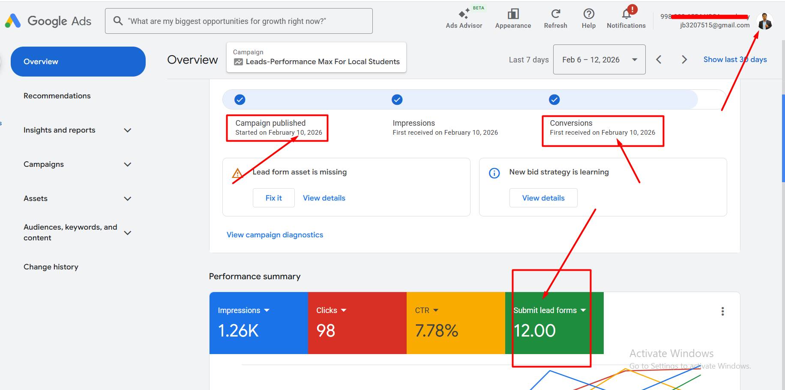
Task: Click the Campaign published checkmark
Action: click(x=240, y=100)
